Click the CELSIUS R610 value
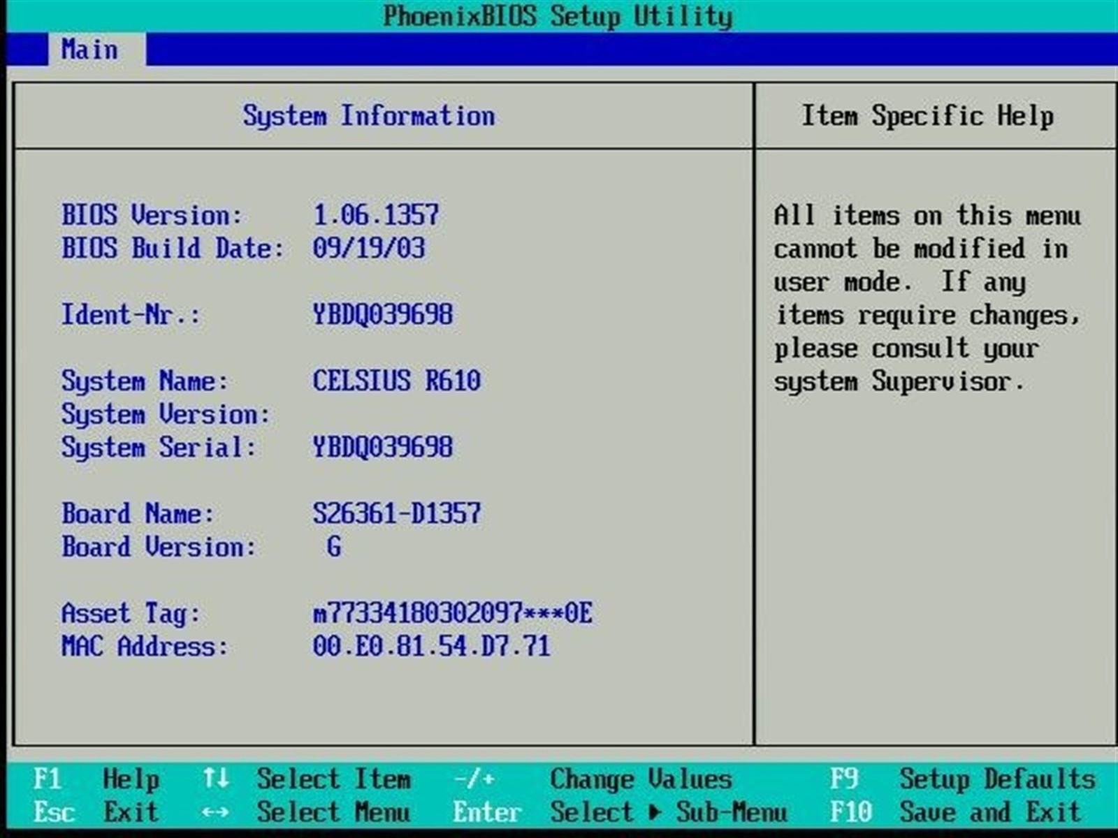 (397, 381)
